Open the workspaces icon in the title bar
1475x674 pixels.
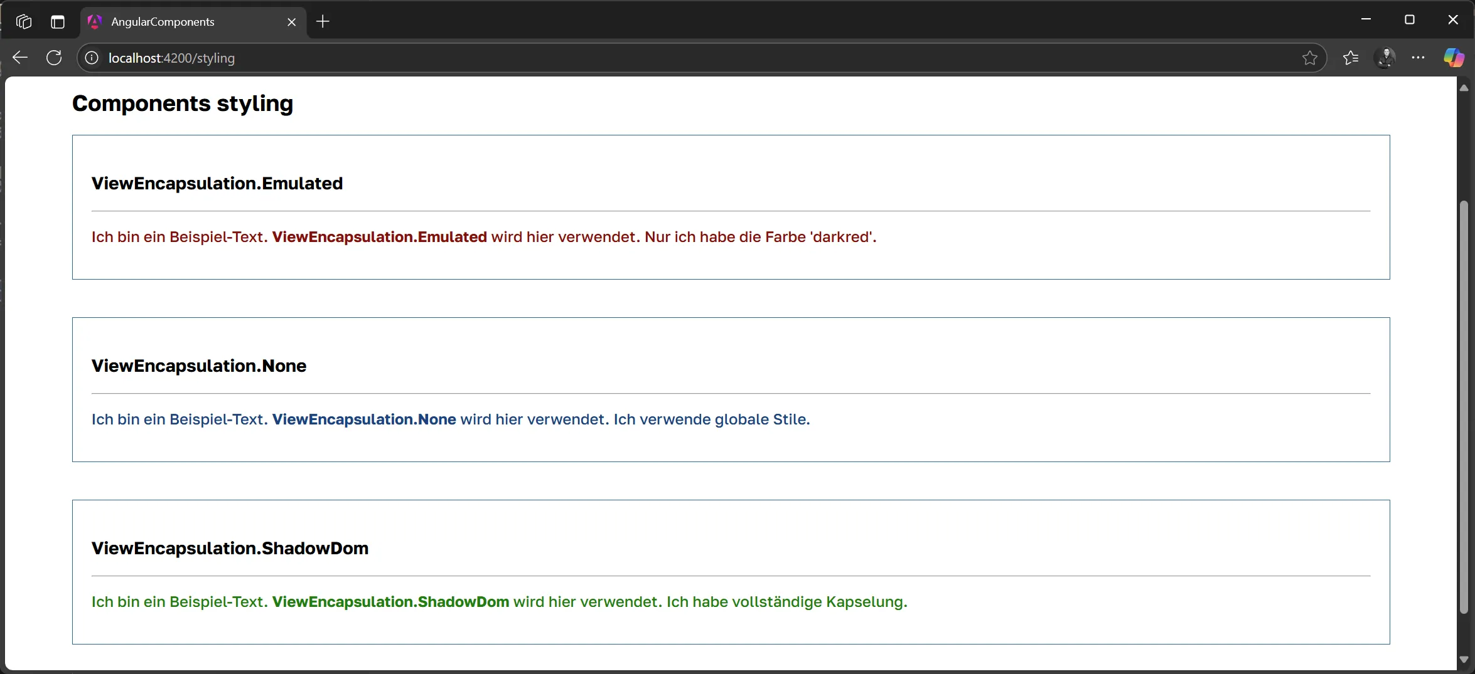(24, 21)
